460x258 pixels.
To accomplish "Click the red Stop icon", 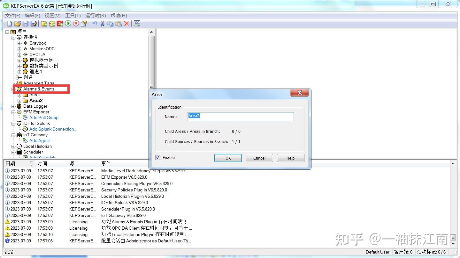I will pos(76,24).
